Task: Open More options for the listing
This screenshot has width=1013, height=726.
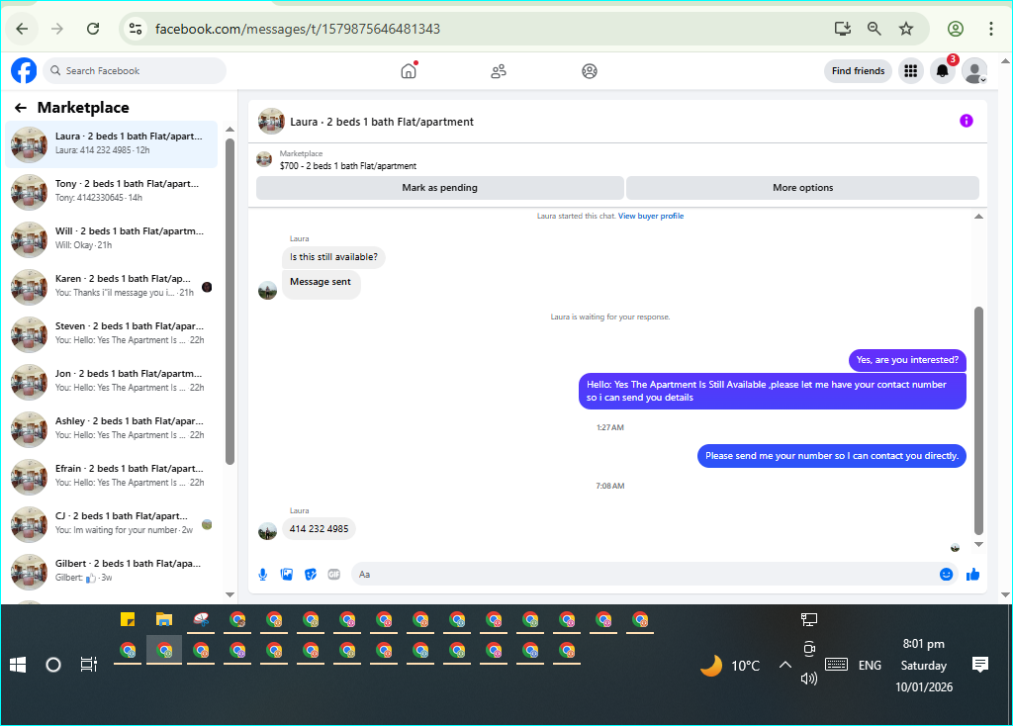Action: click(x=803, y=188)
